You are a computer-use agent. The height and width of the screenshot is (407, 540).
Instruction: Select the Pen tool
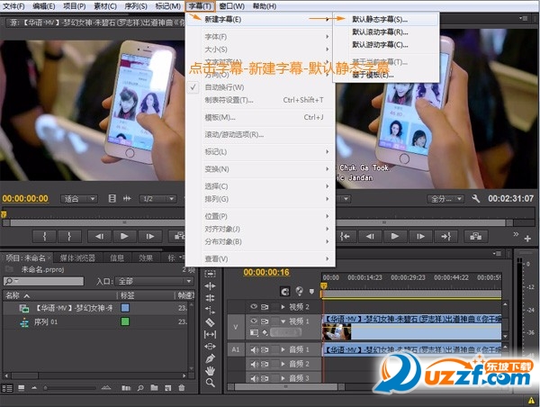pyautogui.click(x=210, y=358)
